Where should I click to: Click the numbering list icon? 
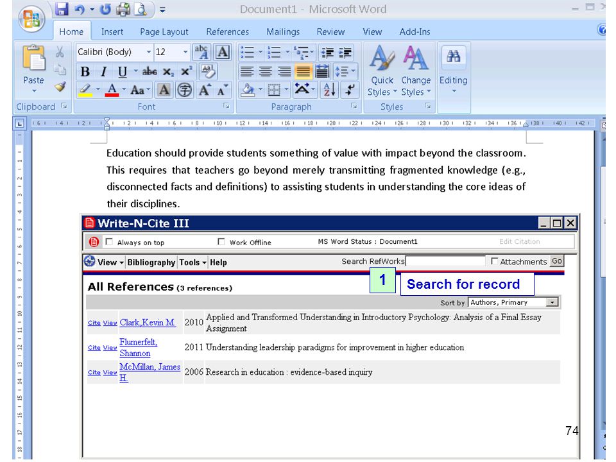pos(274,52)
